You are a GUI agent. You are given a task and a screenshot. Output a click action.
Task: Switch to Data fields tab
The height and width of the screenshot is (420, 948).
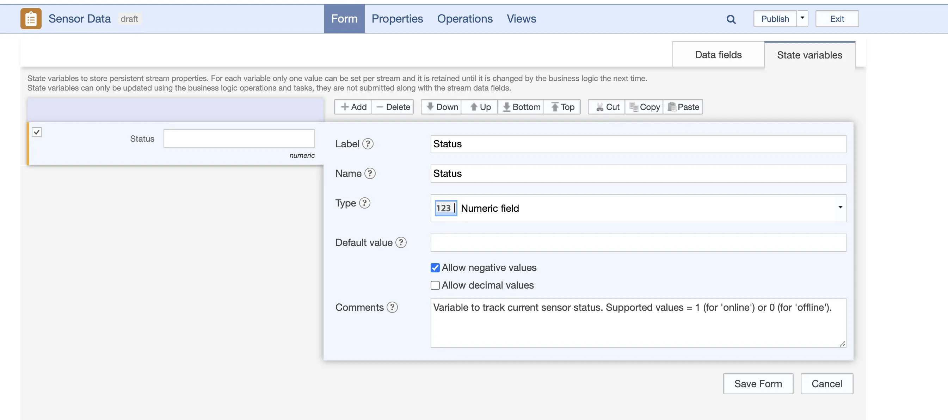coord(718,55)
